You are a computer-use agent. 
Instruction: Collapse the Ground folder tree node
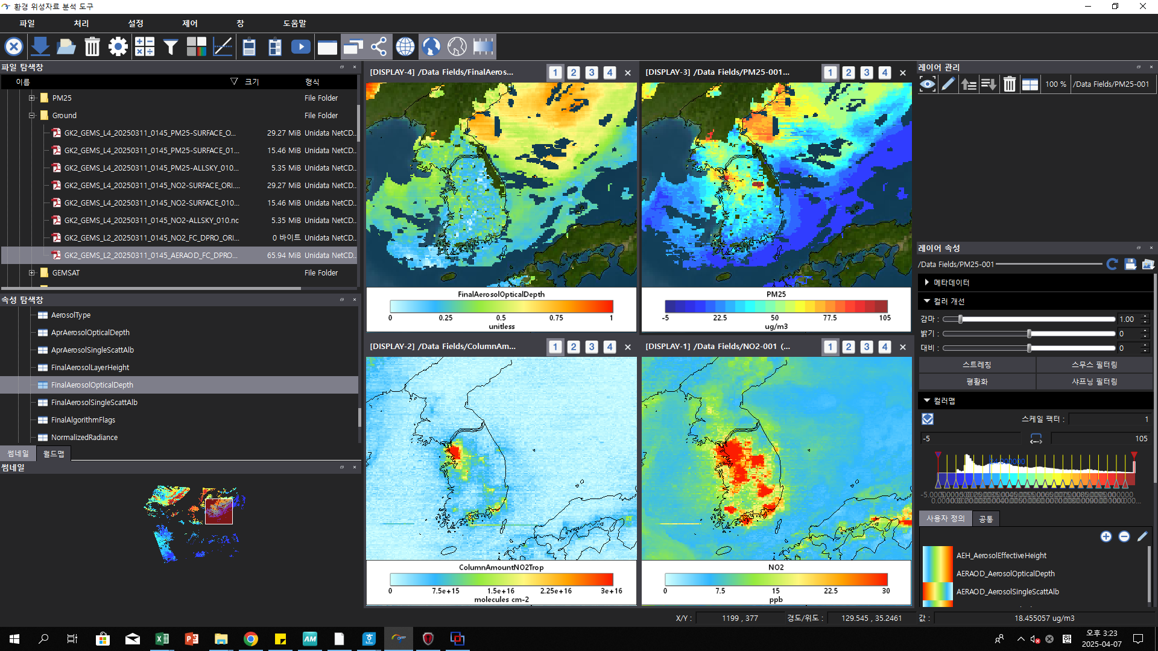click(33, 115)
